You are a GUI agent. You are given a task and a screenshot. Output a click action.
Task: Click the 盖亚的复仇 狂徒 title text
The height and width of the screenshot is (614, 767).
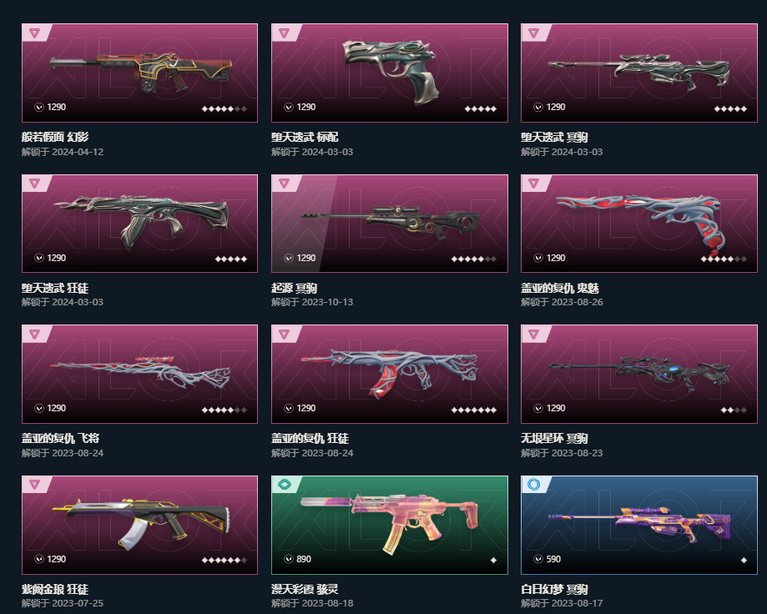click(310, 438)
